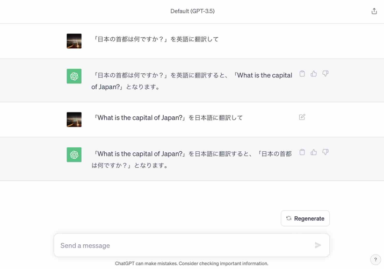Open the help question mark button
Image resolution: width=384 pixels, height=269 pixels.
[x=375, y=259]
